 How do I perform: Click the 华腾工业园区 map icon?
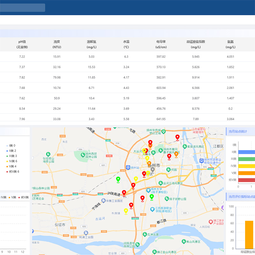click(x=103, y=201)
